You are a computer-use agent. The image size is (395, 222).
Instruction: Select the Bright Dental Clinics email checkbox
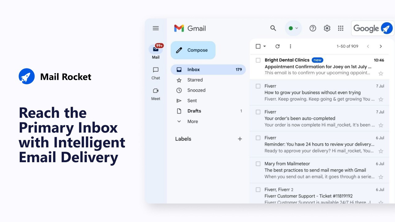pos(258,60)
